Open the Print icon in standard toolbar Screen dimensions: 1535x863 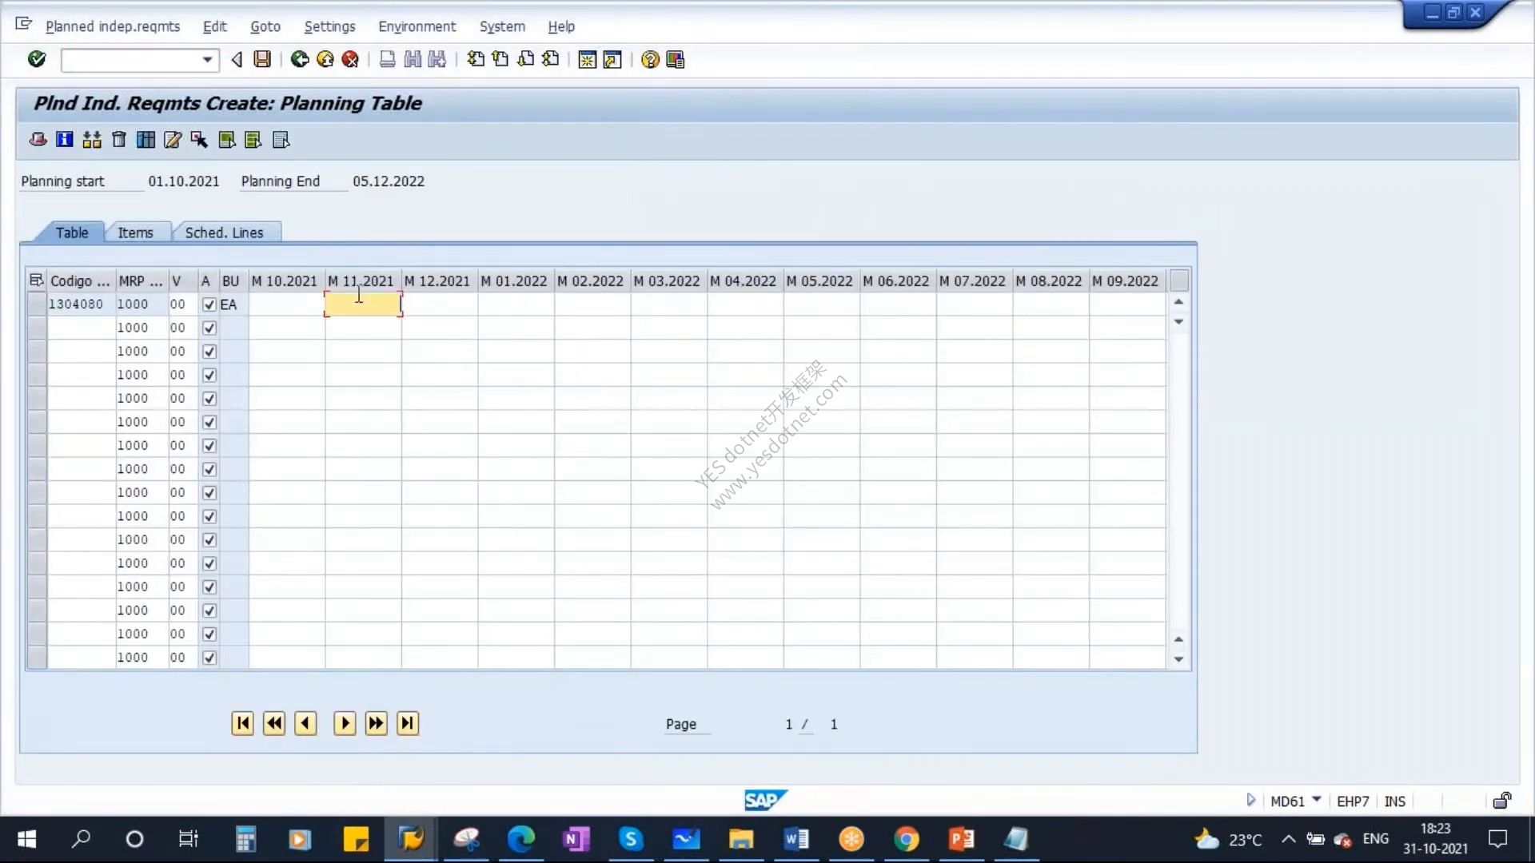[x=387, y=59]
